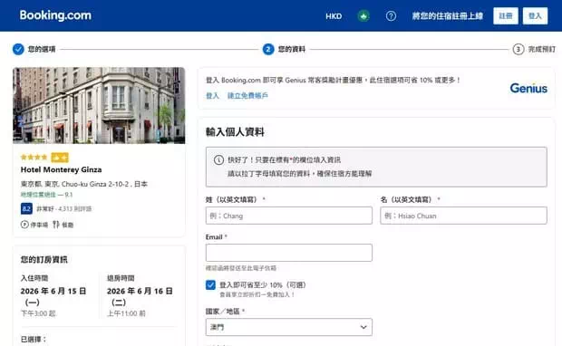
Task: Click the four-star rating icons
Action: point(34,158)
